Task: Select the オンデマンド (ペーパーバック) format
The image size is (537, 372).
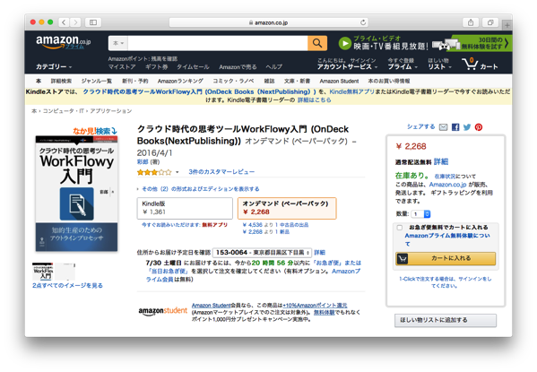Action: click(287, 208)
